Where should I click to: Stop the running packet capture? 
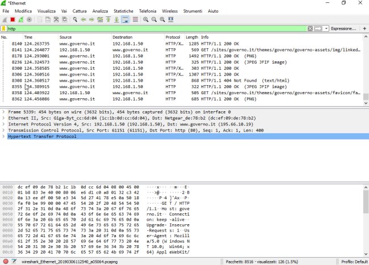click(x=12, y=19)
